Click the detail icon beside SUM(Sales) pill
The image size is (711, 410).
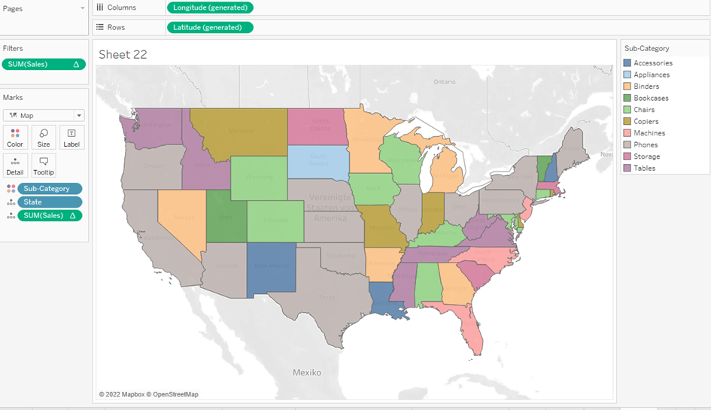[11, 216]
